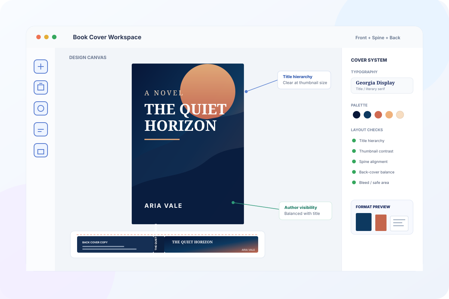Select the orange underline beneath the title
Viewport: 449px width, 299px height.
[162, 139]
